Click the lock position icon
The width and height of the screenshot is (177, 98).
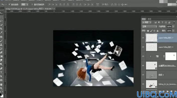[x=154, y=31]
